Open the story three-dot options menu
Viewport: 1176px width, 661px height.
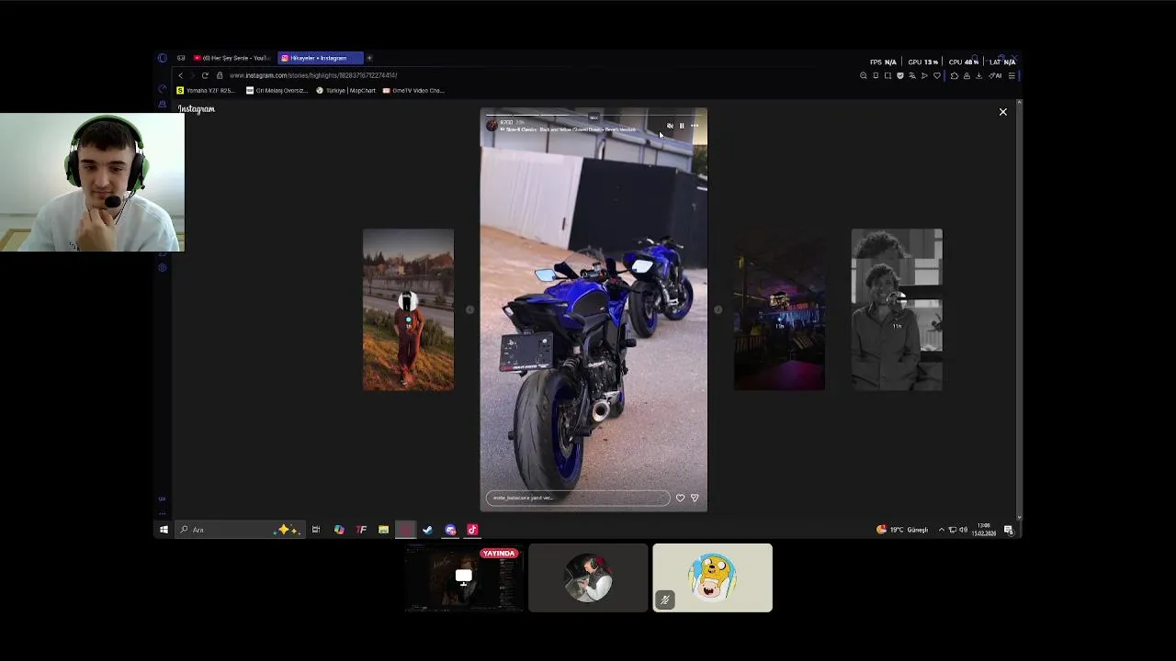[x=695, y=126]
